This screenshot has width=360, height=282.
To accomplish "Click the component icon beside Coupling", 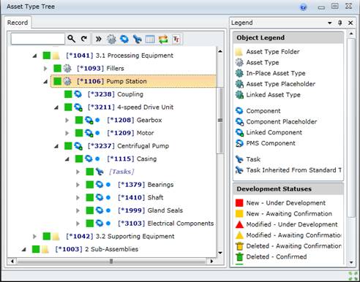I will click(x=78, y=94).
